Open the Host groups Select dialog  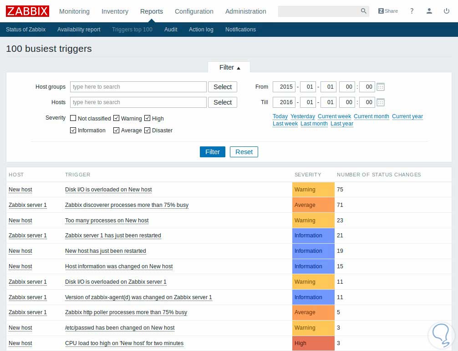[222, 86]
